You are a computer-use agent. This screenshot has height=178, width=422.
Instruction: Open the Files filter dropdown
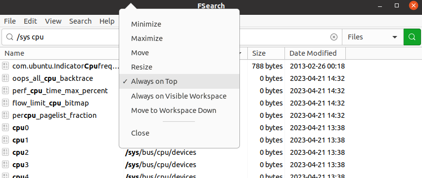[x=373, y=37]
